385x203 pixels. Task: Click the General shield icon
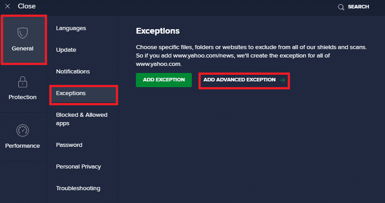tap(23, 33)
